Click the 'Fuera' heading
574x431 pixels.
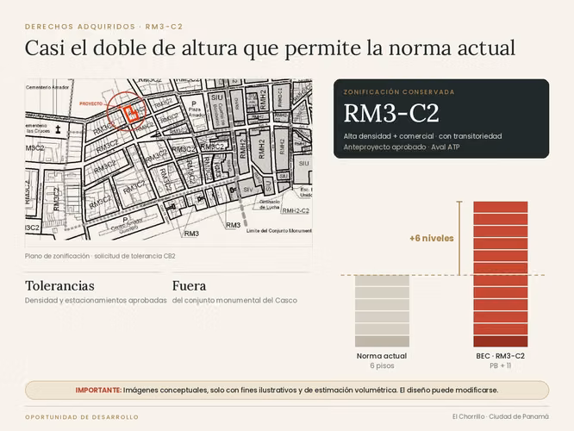tap(189, 285)
